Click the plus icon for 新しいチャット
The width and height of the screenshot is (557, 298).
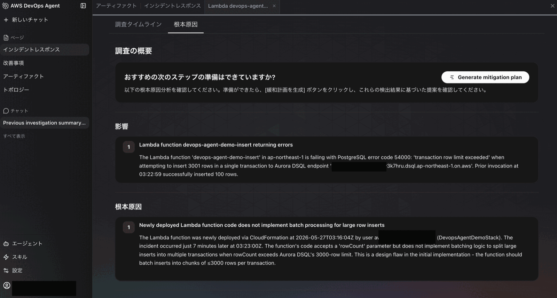(x=6, y=20)
